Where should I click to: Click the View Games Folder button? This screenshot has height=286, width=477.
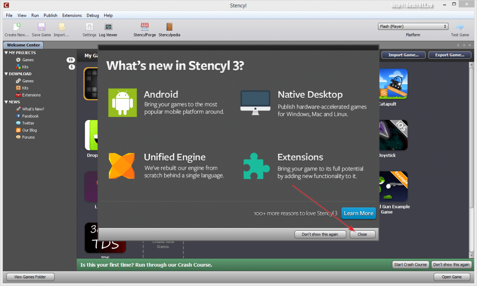pos(30,277)
